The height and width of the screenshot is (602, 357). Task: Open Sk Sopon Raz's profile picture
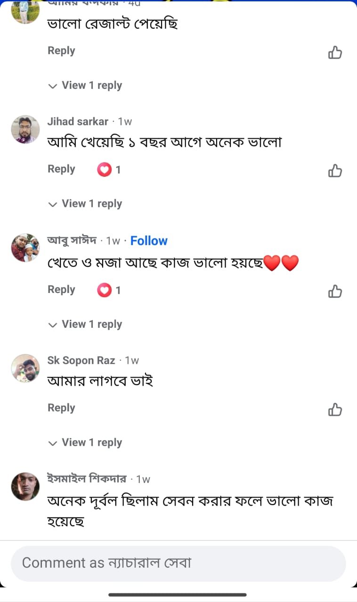coord(25,368)
